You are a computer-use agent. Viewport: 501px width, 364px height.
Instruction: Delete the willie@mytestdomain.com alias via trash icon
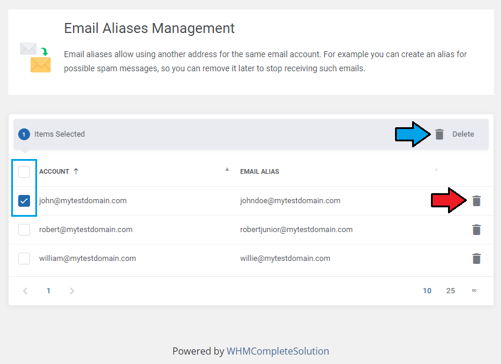[476, 258]
